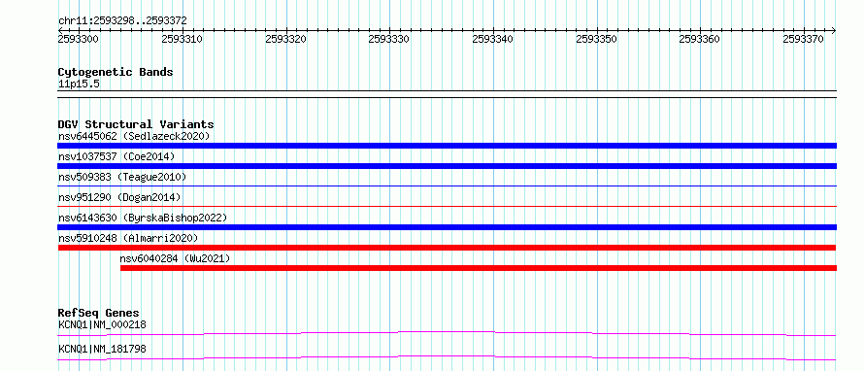Click the right arrowhead of the ruler
Viewport: 864px width, 371px height.
834,30
